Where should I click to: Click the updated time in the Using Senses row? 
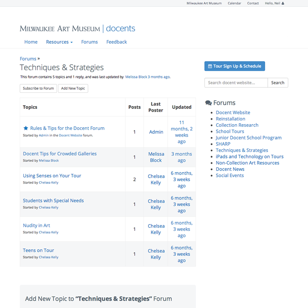pos(182,179)
